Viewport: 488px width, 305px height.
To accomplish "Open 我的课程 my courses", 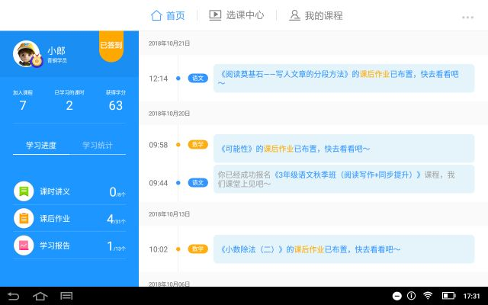I will pos(316,15).
